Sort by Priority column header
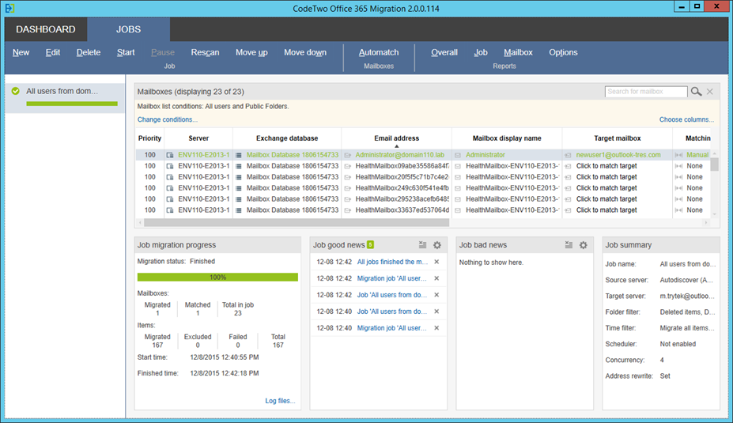The height and width of the screenshot is (423, 733). click(149, 138)
